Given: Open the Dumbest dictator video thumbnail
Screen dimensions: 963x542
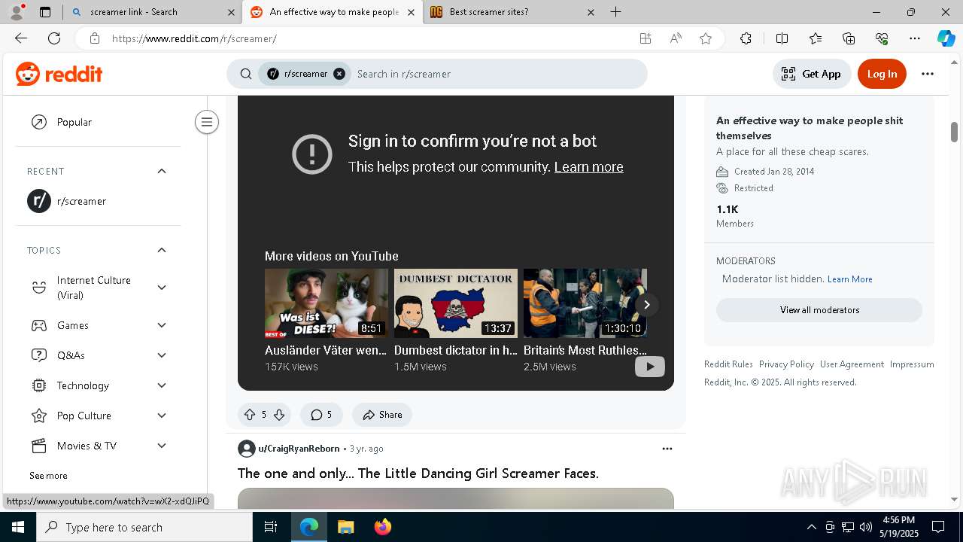Looking at the screenshot, I should 456,303.
